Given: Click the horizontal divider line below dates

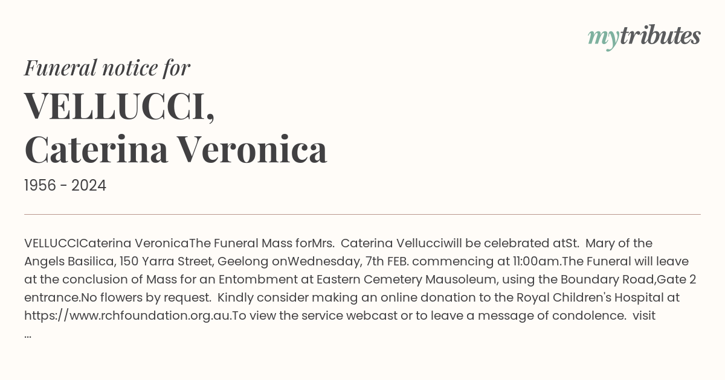Looking at the screenshot, I should tap(362, 214).
